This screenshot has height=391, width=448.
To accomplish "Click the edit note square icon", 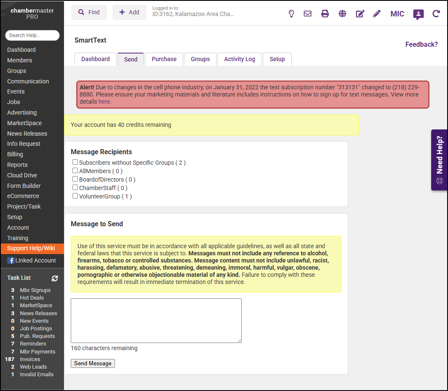I will [360, 13].
